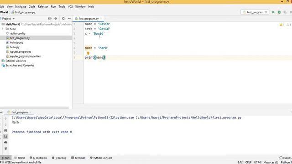Open the Terminal tool window

(x=78, y=158)
